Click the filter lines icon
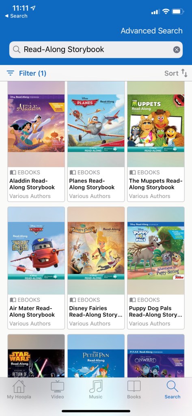Image resolution: width=192 pixels, height=416 pixels. pyautogui.click(x=10, y=73)
